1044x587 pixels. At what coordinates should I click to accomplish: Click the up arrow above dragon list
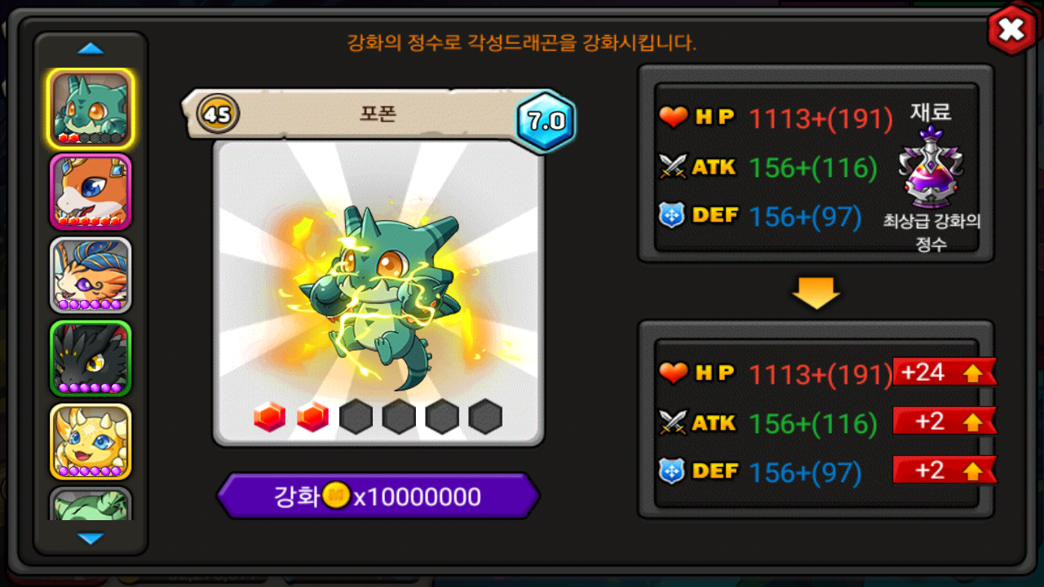pos(91,49)
